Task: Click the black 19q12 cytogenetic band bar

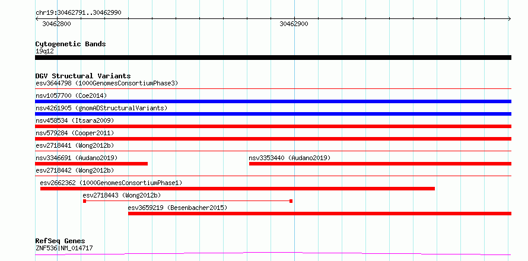Action: pos(273,58)
